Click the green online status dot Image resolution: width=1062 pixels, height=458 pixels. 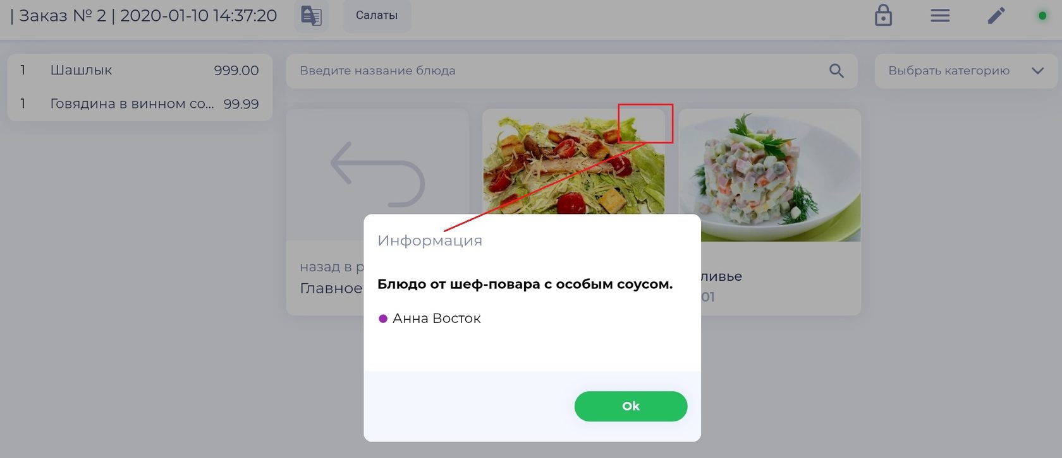1042,15
